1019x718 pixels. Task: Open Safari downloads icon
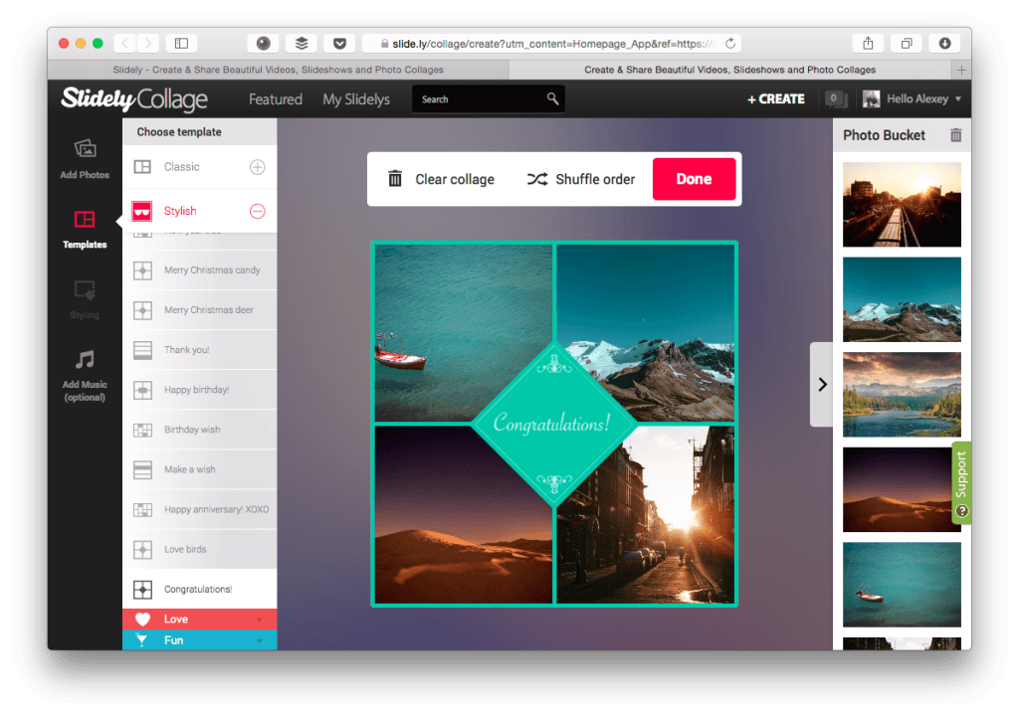tap(943, 43)
